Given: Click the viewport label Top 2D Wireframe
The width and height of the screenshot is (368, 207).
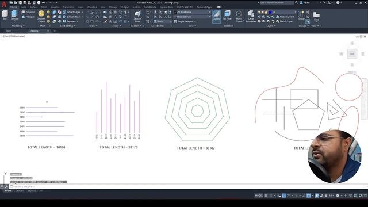Looking at the screenshot, I should pyautogui.click(x=13, y=36).
